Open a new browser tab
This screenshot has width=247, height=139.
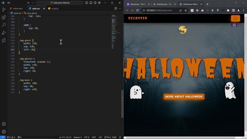[207, 4]
